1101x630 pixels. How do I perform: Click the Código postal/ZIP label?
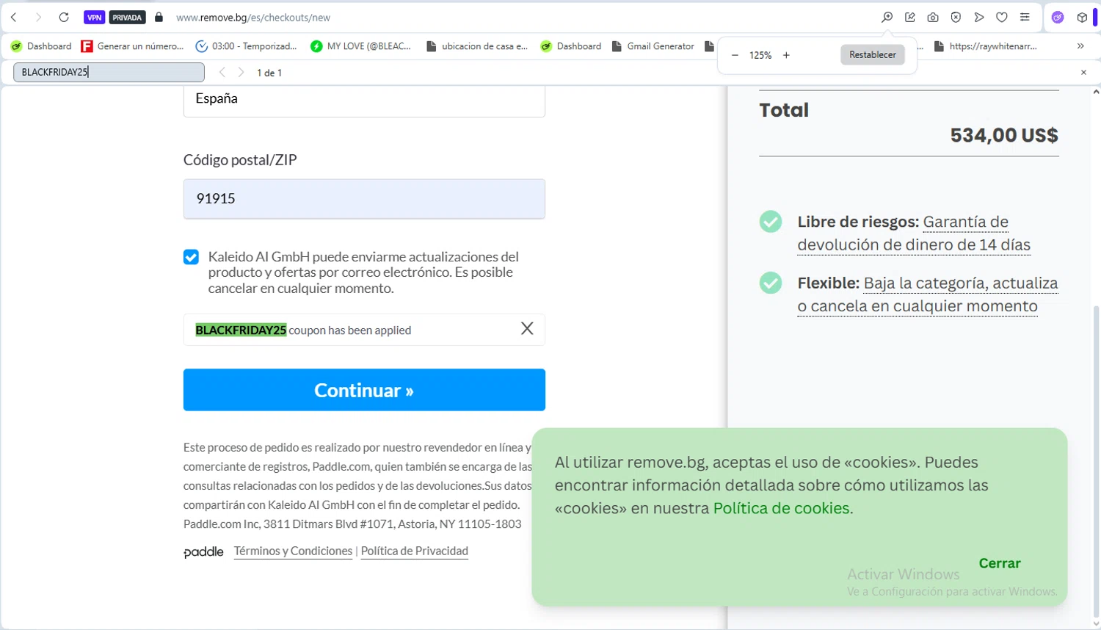click(240, 160)
